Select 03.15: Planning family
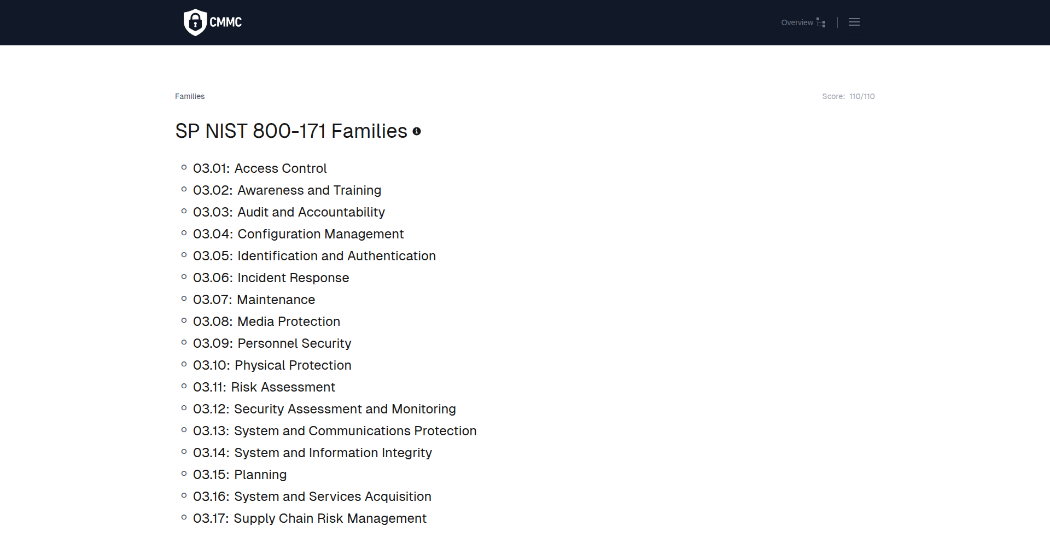Screen dimensions: 1050x543 (x=240, y=475)
